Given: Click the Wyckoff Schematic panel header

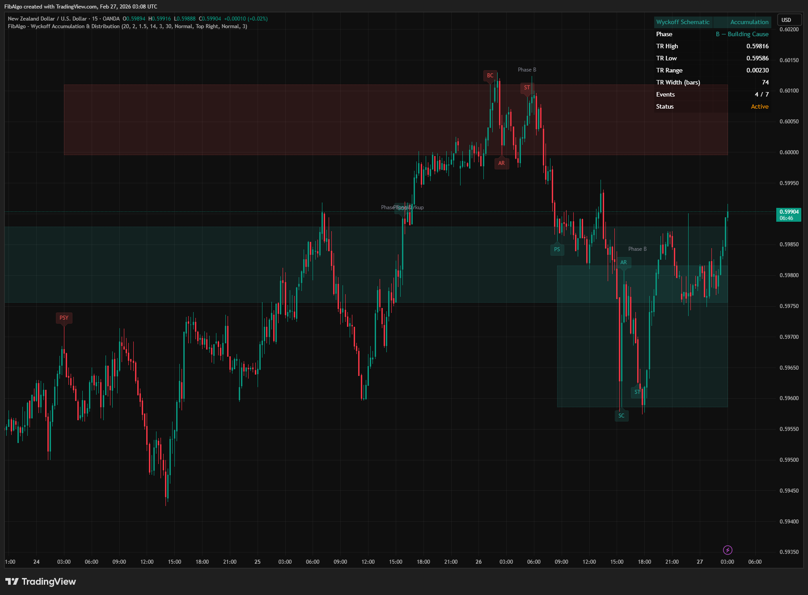Looking at the screenshot, I should [x=683, y=21].
